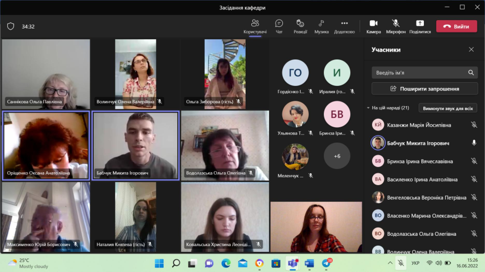
Task: Open the Windows Start menu
Action: tap(159, 263)
